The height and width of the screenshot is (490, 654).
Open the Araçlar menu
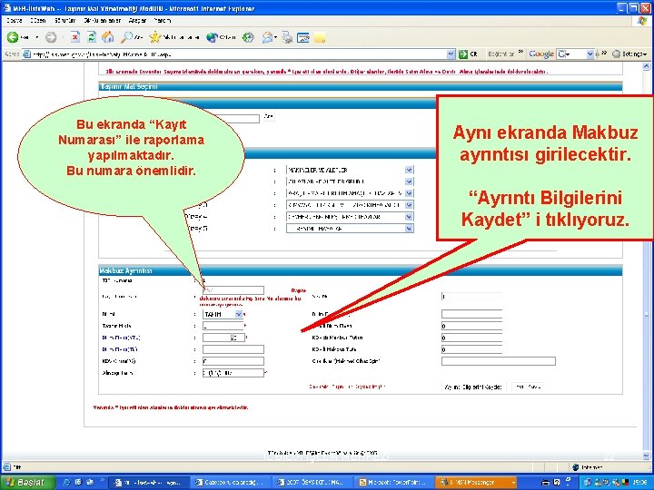[137, 20]
